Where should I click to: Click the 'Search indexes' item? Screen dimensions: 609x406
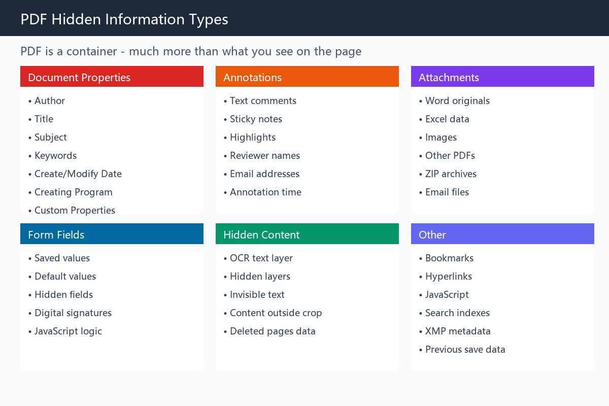pos(454,313)
